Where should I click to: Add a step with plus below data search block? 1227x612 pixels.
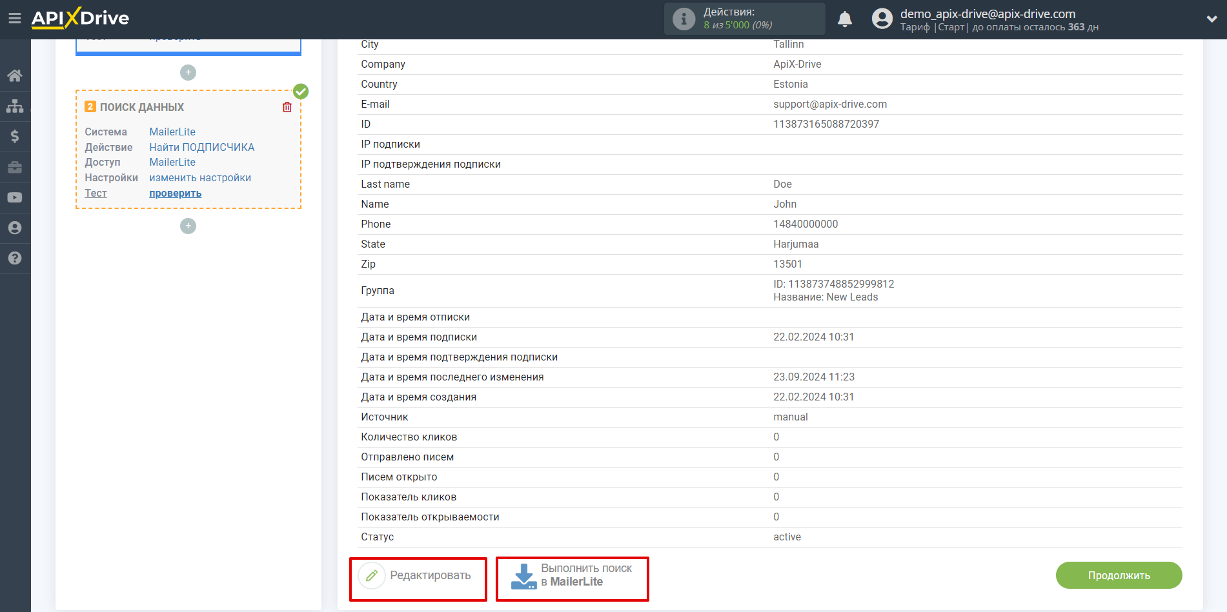[188, 226]
